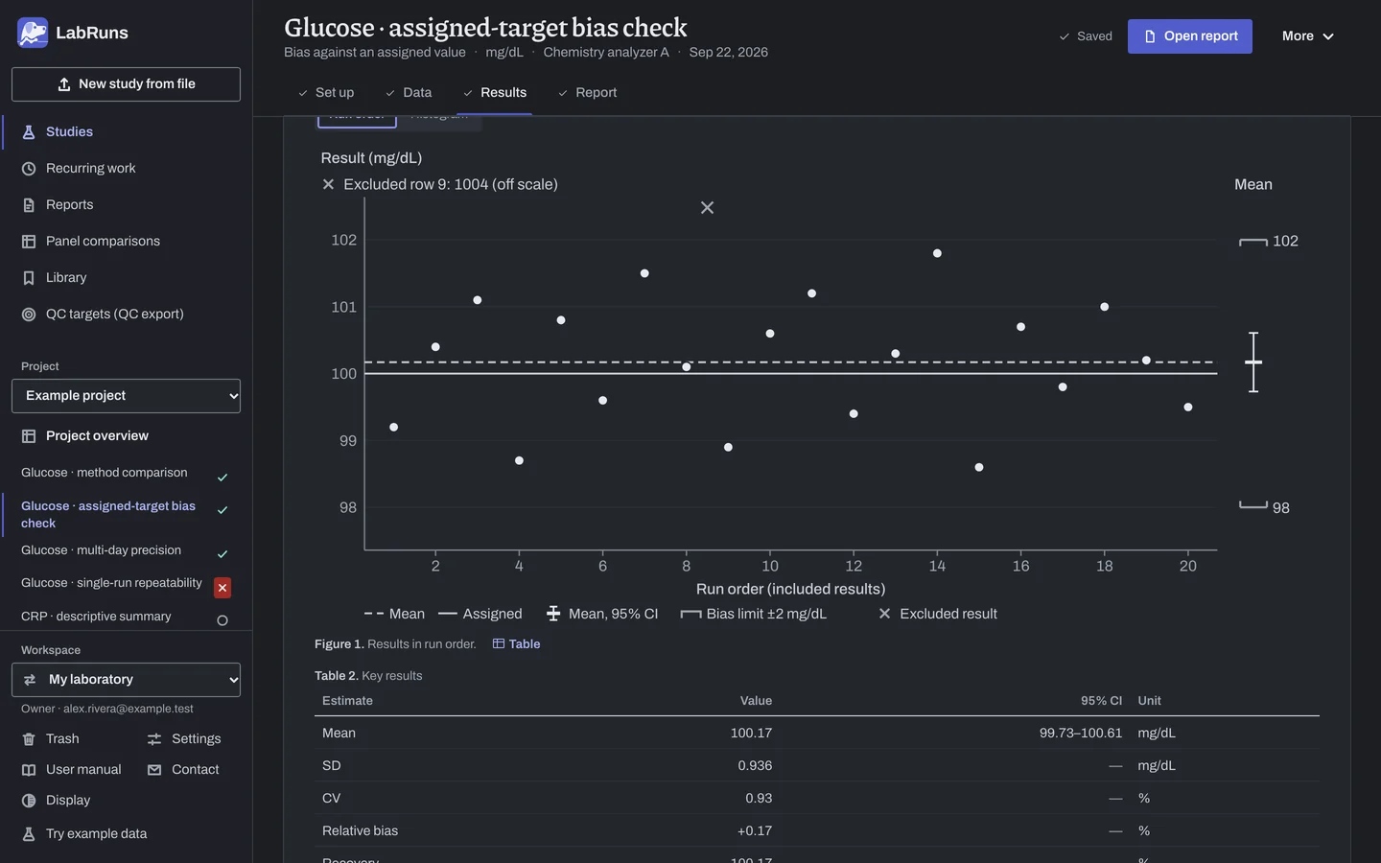
Task: Expand the Example project dropdown
Action: pyautogui.click(x=126, y=396)
